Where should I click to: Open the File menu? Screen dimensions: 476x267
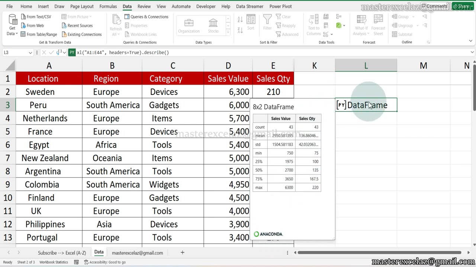9,6
